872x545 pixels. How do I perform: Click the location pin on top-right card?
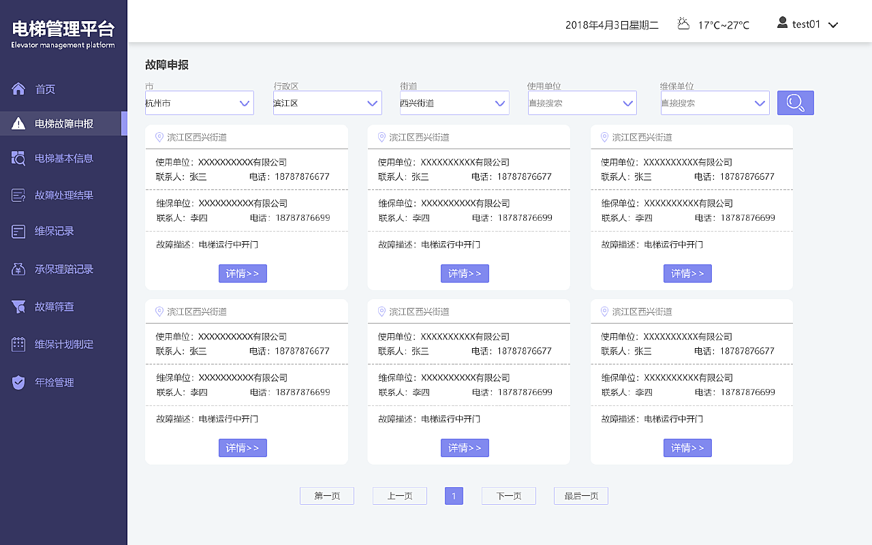click(x=604, y=137)
